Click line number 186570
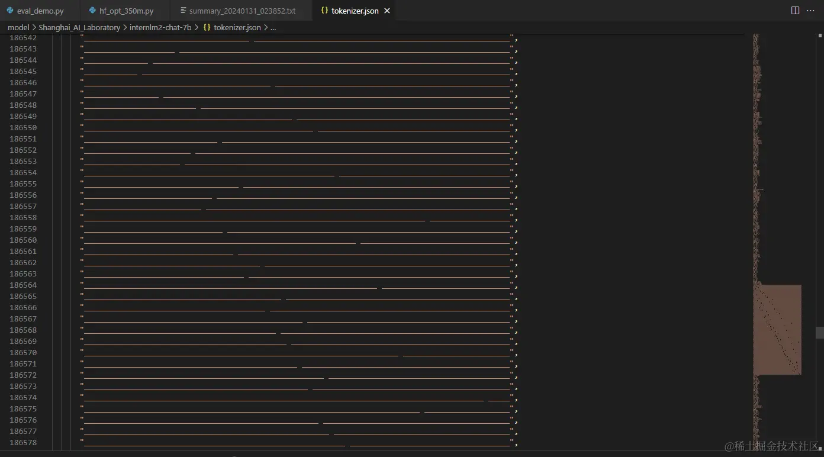This screenshot has width=824, height=457. pyautogui.click(x=23, y=353)
